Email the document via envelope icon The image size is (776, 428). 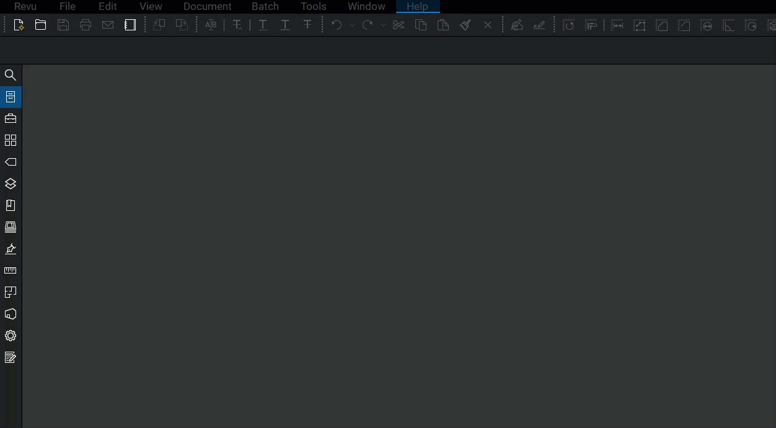[108, 25]
